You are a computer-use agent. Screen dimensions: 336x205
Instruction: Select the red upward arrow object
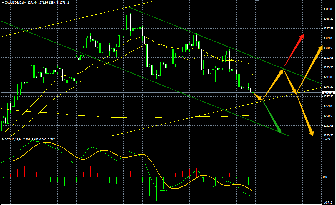click(294, 50)
